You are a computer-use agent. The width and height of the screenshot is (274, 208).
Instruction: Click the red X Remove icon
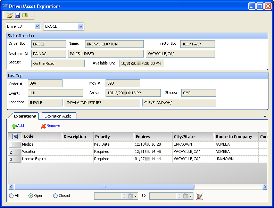click(43, 126)
